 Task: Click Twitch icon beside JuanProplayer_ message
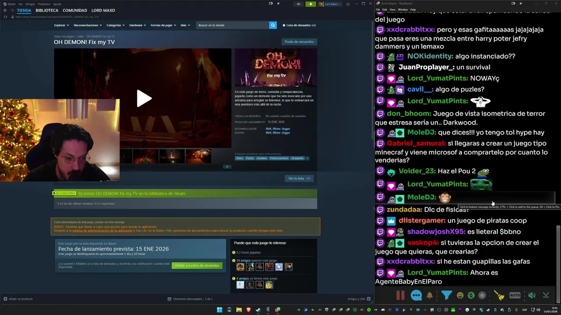coord(380,67)
